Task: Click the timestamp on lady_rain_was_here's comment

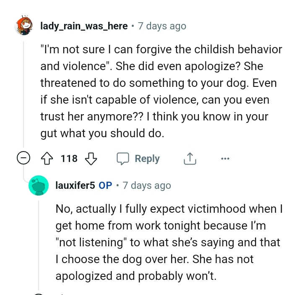Action: click(162, 26)
